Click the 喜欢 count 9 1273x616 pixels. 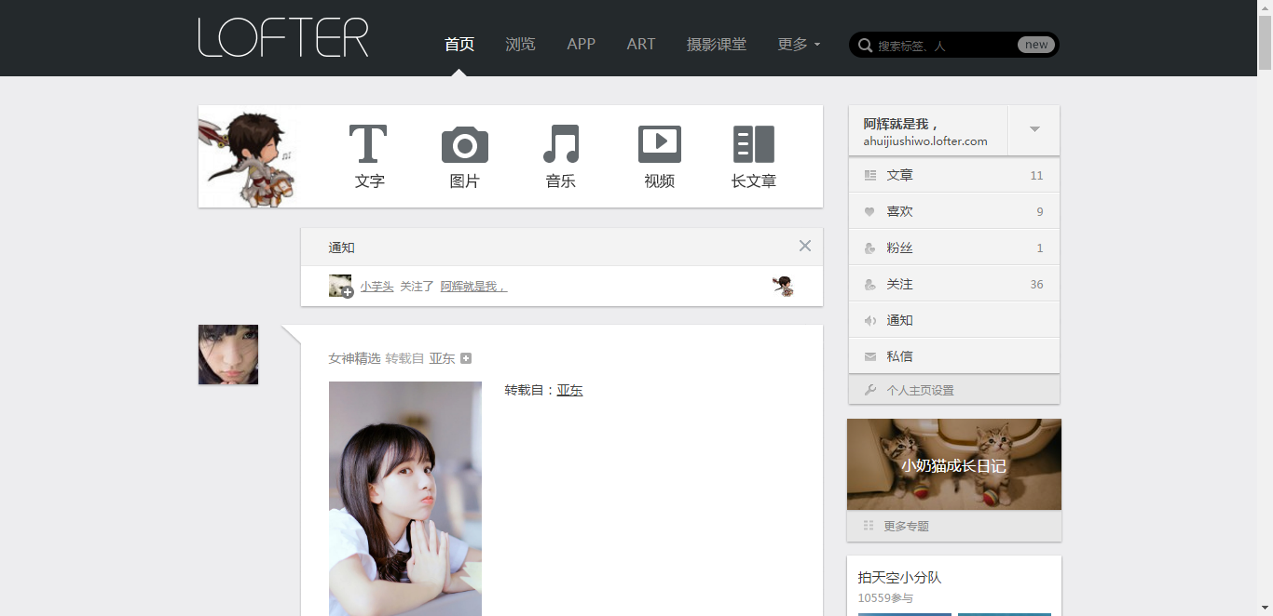coord(1040,211)
